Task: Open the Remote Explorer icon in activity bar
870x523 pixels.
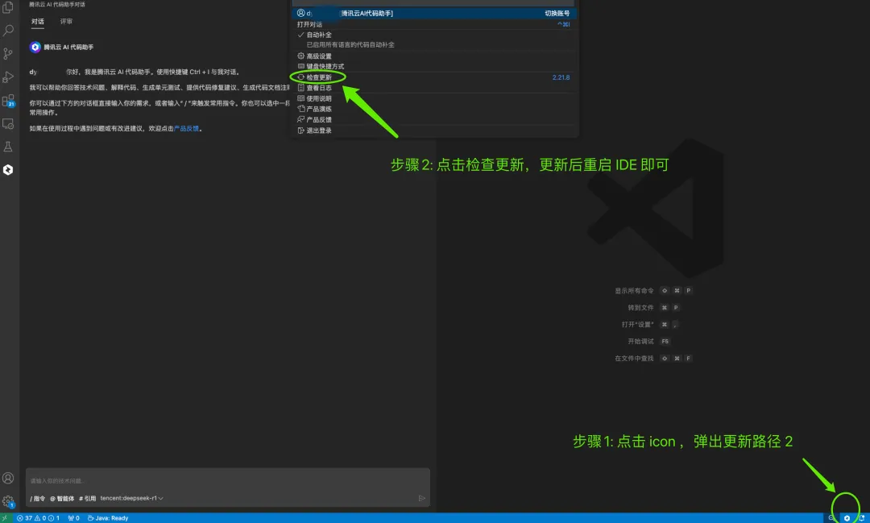Action: point(8,123)
